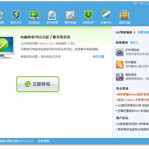Click the 电脑体检设置：自动体检已关闭 status text
The height and width of the screenshot is (149, 149).
click(x=41, y=57)
